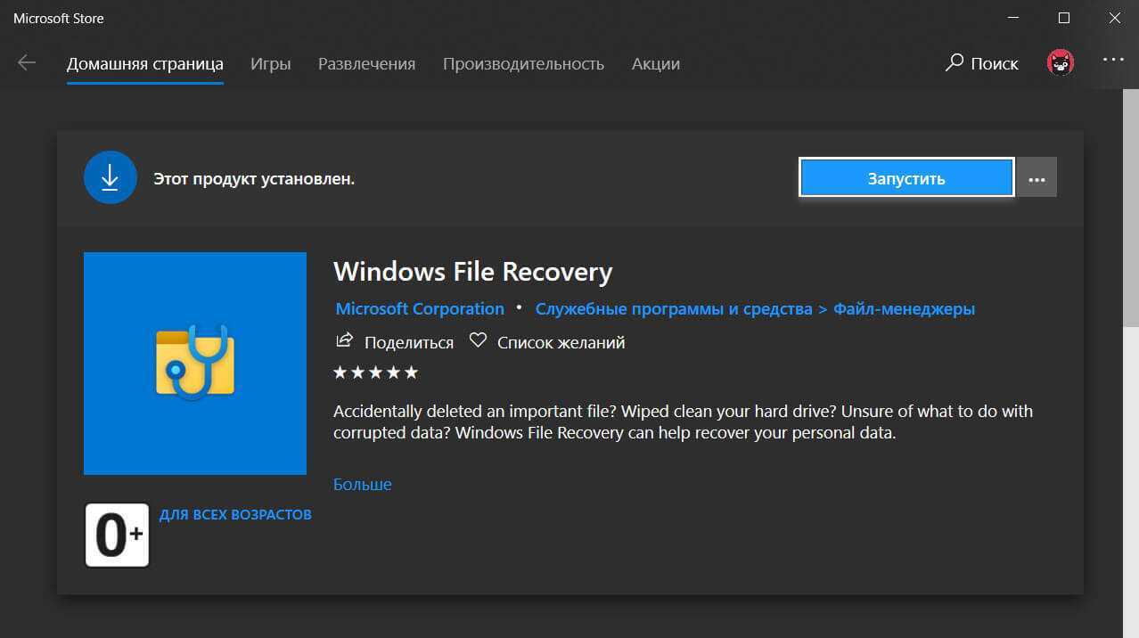Click the blue download arrow icon

coord(110,178)
